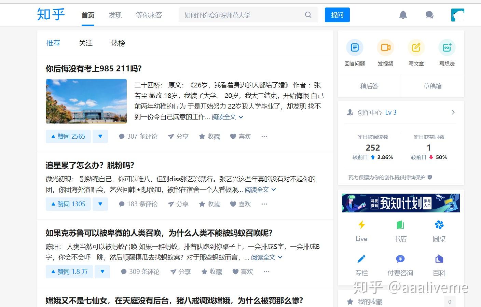This screenshot has height=307, width=481.
Task: Toggle the downvote on the 追星 post
Action: [x=100, y=204]
